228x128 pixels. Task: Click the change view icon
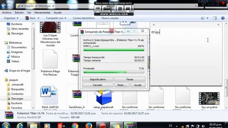(x=203, y=18)
